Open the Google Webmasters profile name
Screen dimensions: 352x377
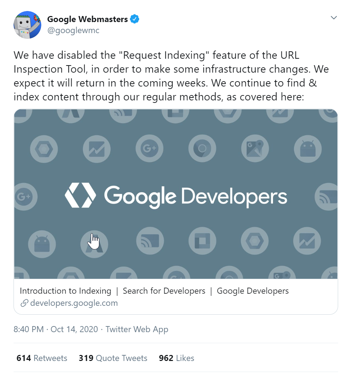pyautogui.click(x=87, y=19)
